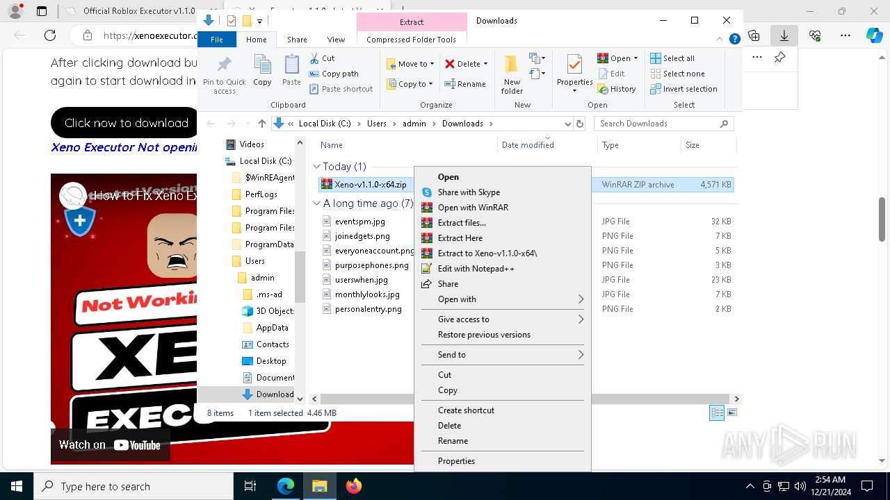The height and width of the screenshot is (500, 890).
Task: Choose Properties in the context menu
Action: click(502, 461)
